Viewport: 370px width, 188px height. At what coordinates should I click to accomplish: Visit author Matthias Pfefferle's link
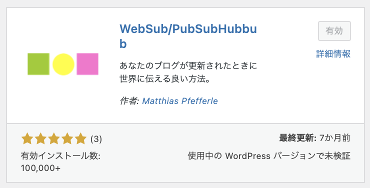[x=180, y=101]
